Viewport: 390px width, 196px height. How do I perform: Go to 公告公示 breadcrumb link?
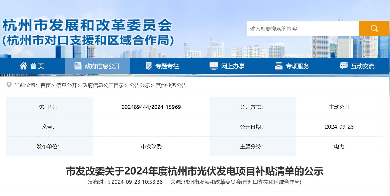point(140,85)
